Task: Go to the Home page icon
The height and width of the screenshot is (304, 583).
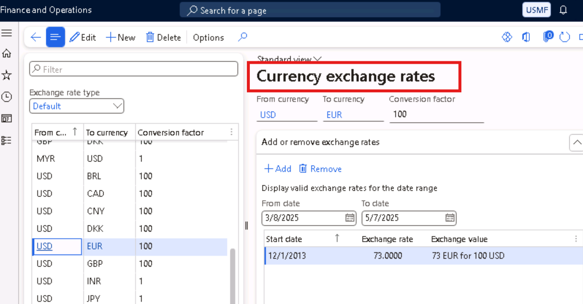Action: (7, 54)
